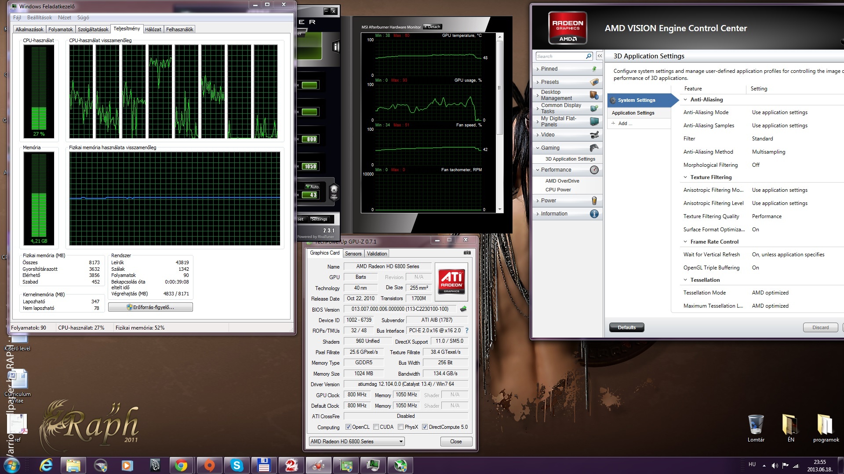Toggle OpenCL checkbox in GPU-Z
The width and height of the screenshot is (844, 474).
coord(348,427)
